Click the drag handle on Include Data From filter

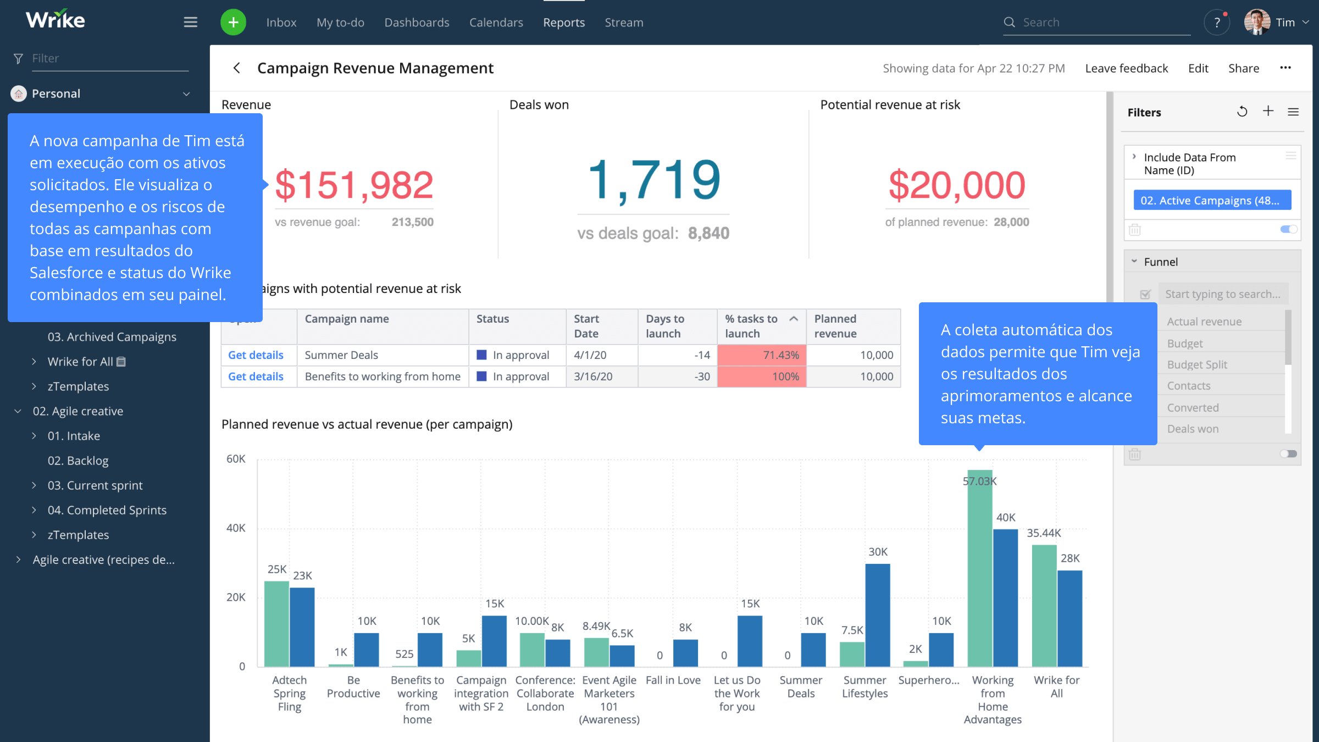click(1291, 156)
